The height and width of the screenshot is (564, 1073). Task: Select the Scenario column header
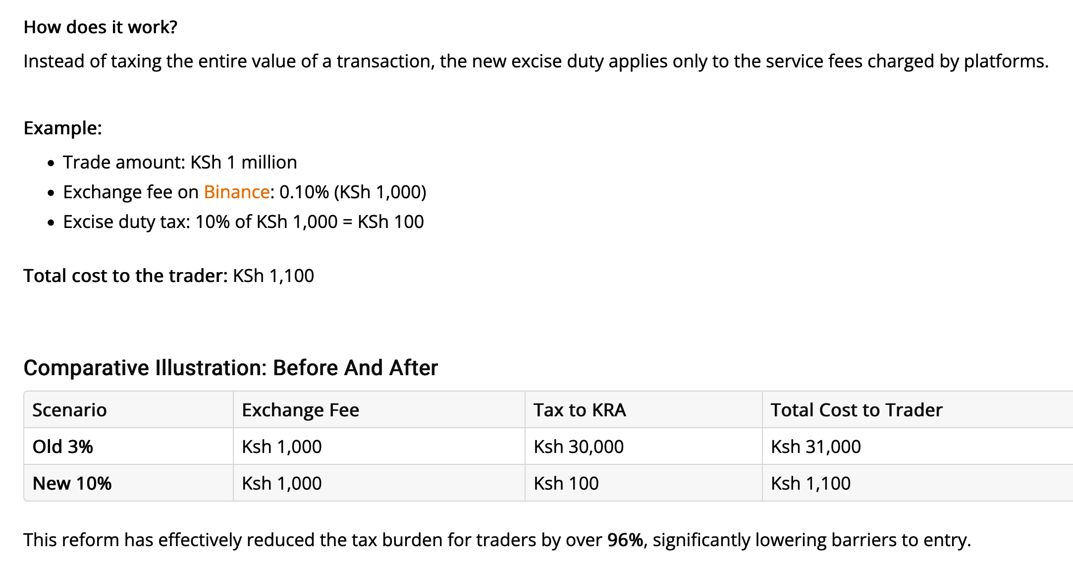point(69,410)
